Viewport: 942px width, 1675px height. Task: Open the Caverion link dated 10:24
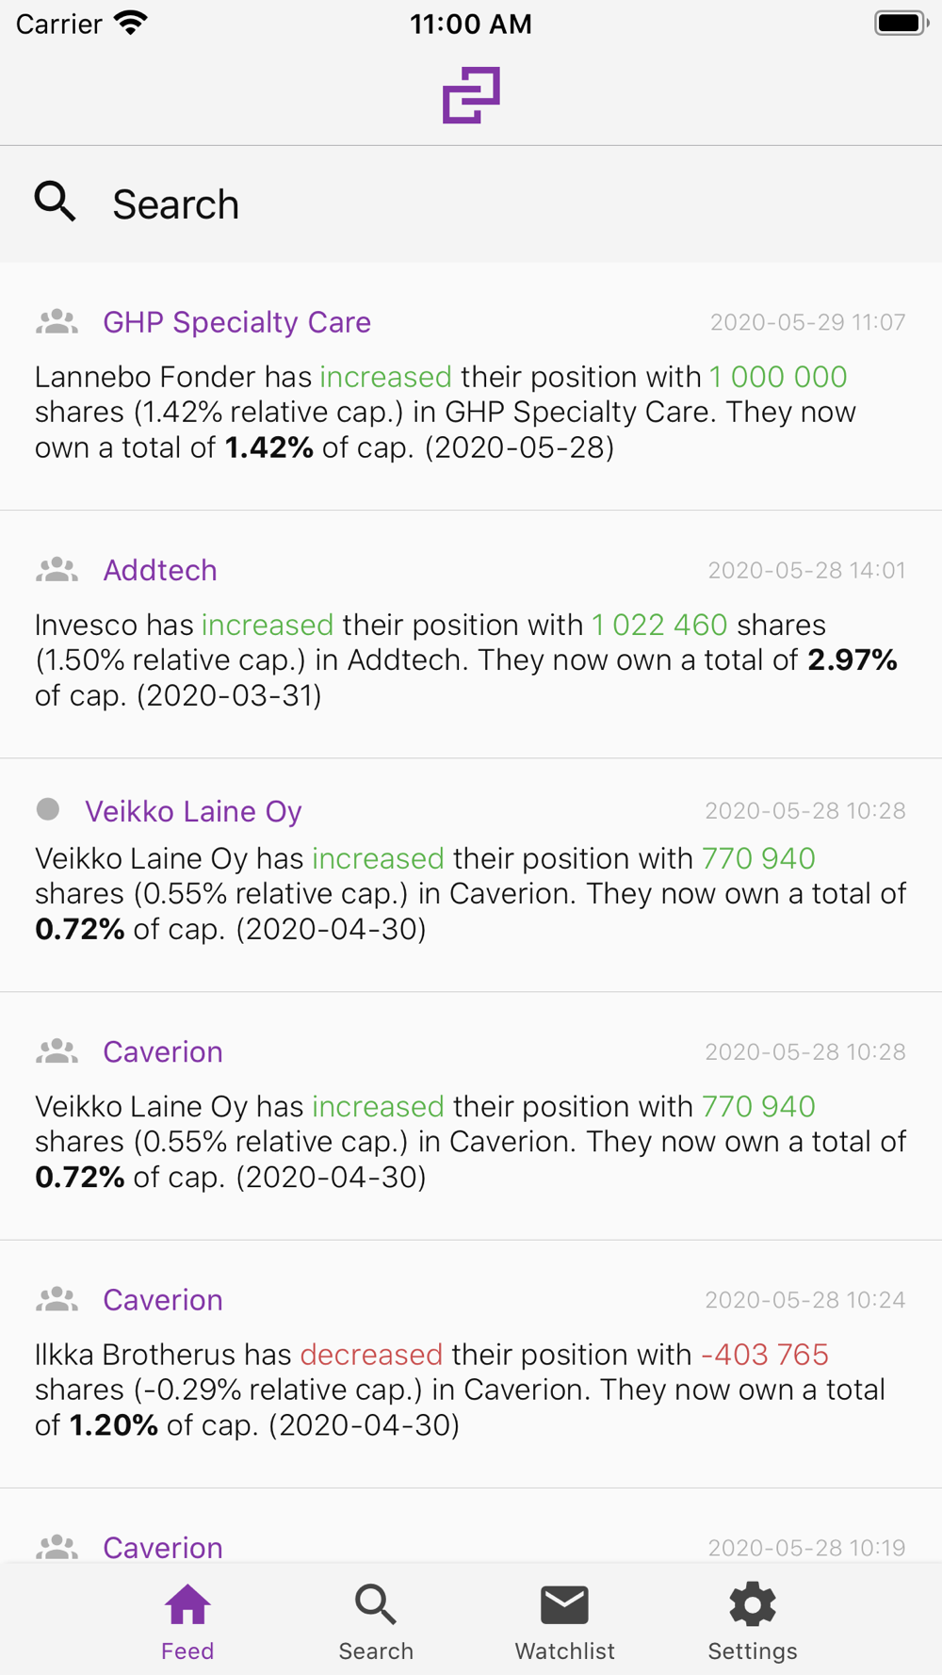pyautogui.click(x=163, y=1300)
